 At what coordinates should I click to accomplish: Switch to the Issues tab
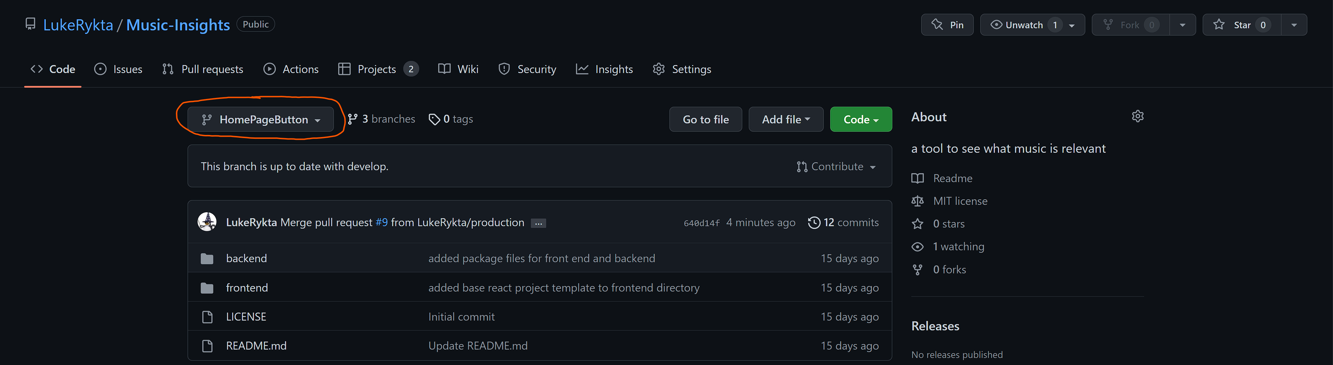pos(118,69)
